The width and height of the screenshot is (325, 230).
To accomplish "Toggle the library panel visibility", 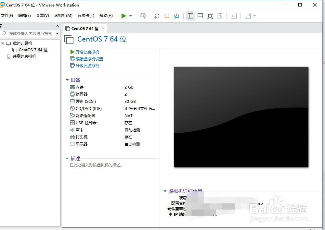I will click(190, 16).
